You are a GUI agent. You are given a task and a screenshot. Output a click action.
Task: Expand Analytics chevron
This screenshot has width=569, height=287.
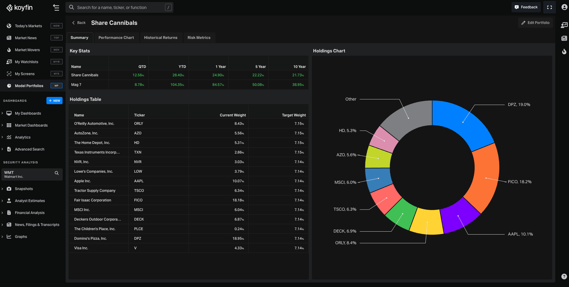(2, 137)
